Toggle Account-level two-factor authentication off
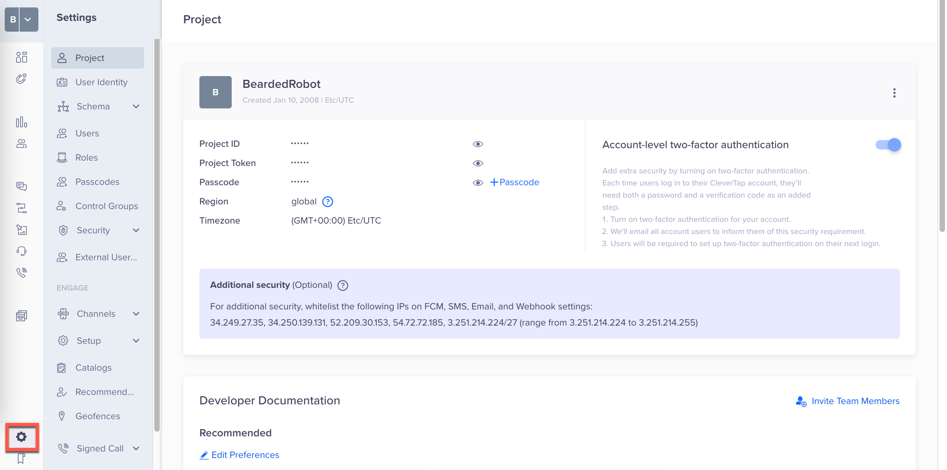The image size is (947, 470). click(x=888, y=145)
